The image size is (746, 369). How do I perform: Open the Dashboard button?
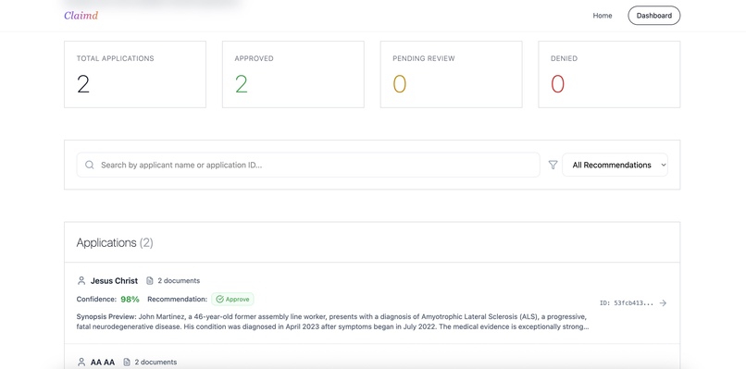pos(653,16)
